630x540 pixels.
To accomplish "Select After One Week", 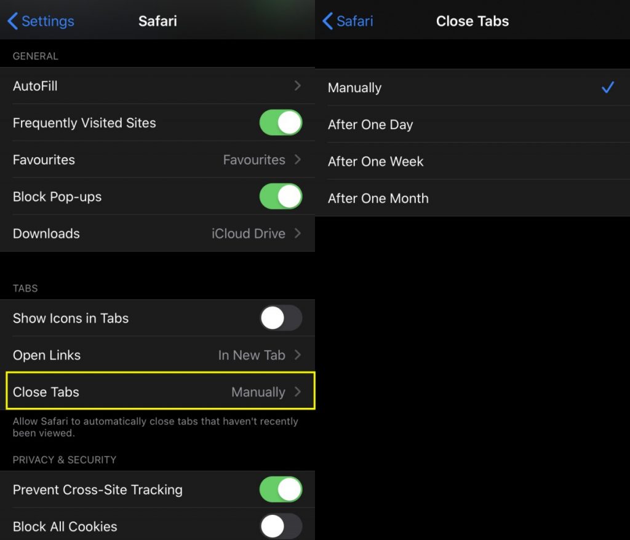I will coord(474,161).
